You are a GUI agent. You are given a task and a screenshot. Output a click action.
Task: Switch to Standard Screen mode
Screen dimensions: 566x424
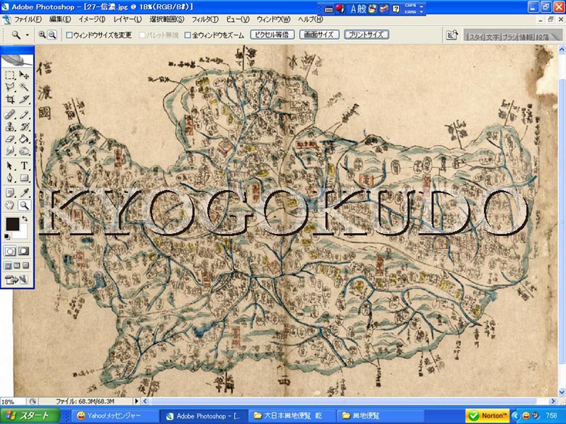(8, 266)
